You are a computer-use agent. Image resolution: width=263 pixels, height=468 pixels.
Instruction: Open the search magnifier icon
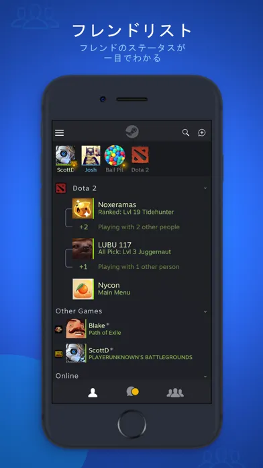point(186,132)
